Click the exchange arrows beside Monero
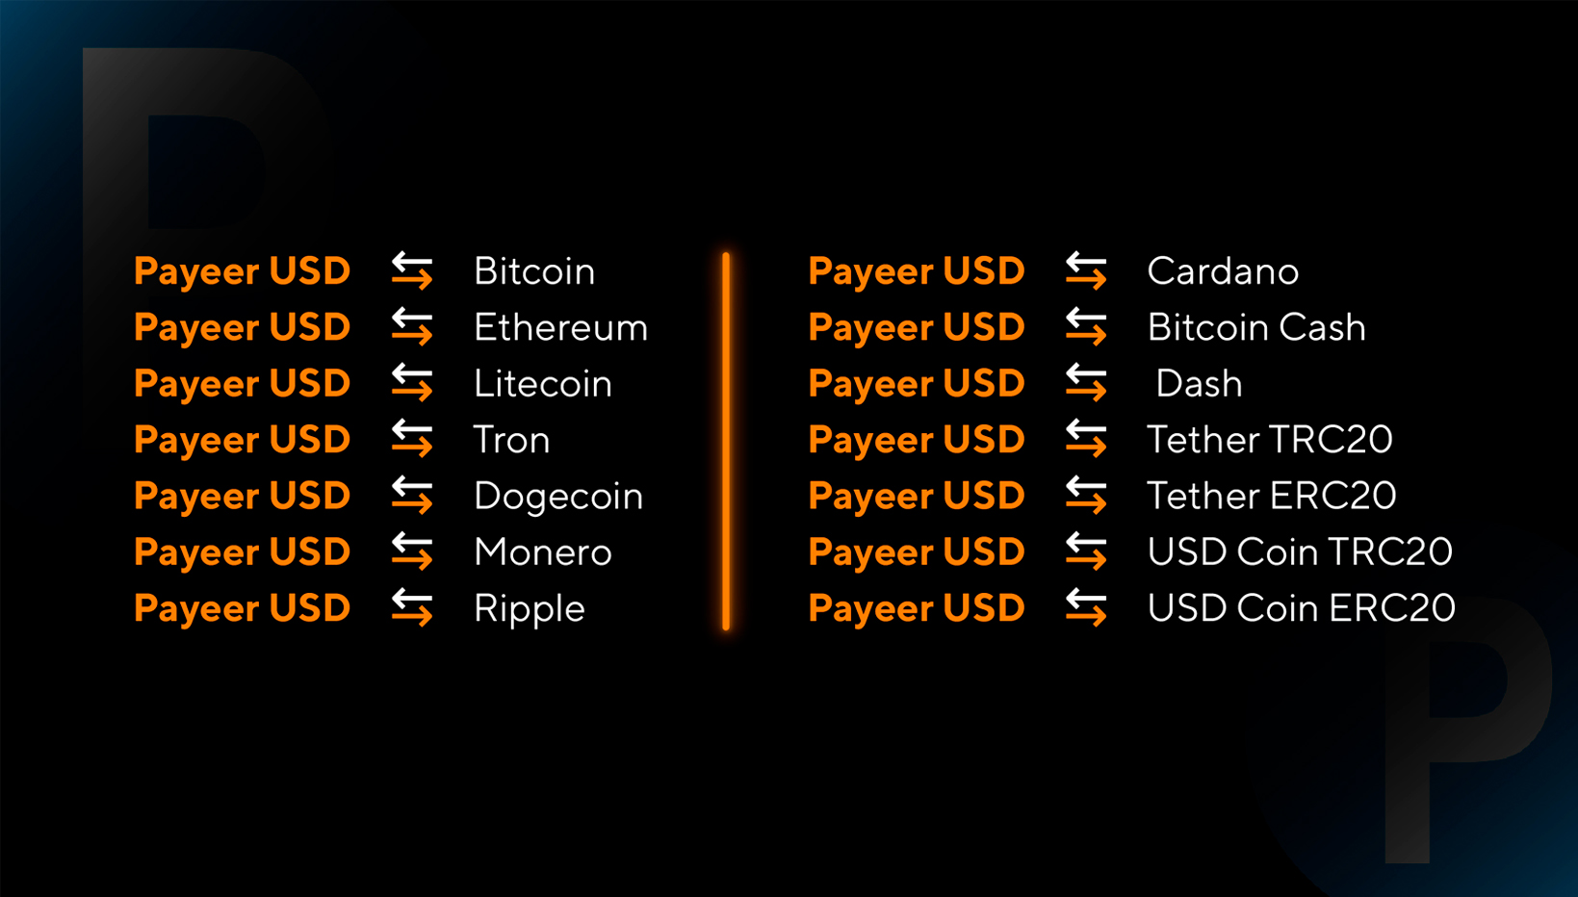The image size is (1578, 897). pyautogui.click(x=412, y=551)
